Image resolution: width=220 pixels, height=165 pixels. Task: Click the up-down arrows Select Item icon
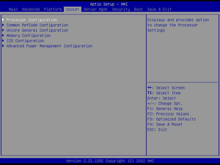tap(149, 93)
